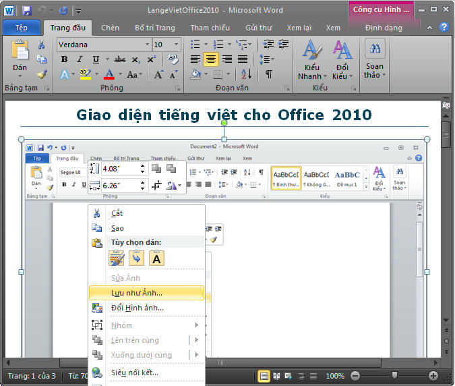Apply yellow text highlight color
This screenshot has width=455, height=386.
[x=85, y=74]
